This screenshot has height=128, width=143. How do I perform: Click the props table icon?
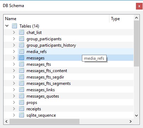coord(22,102)
